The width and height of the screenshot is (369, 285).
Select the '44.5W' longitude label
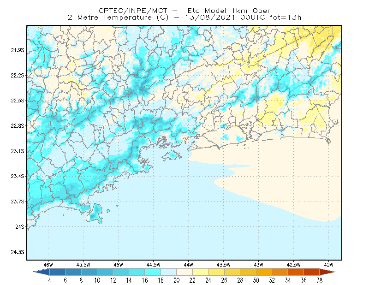point(154,265)
